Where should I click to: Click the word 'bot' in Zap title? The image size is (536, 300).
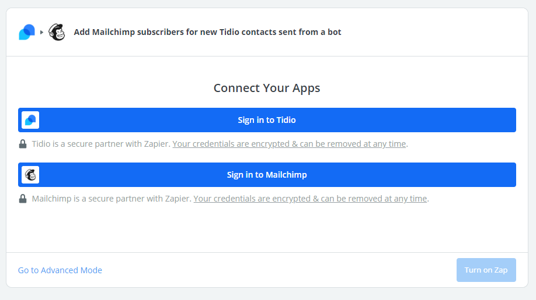pos(335,32)
